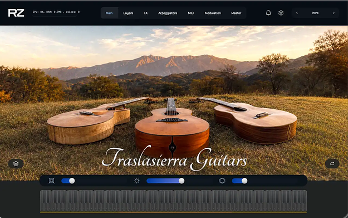Click the square frame icon in control bar

(51, 181)
